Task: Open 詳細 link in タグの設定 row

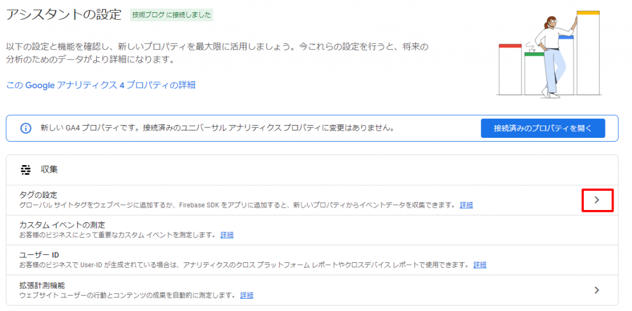Action: pyautogui.click(x=467, y=205)
